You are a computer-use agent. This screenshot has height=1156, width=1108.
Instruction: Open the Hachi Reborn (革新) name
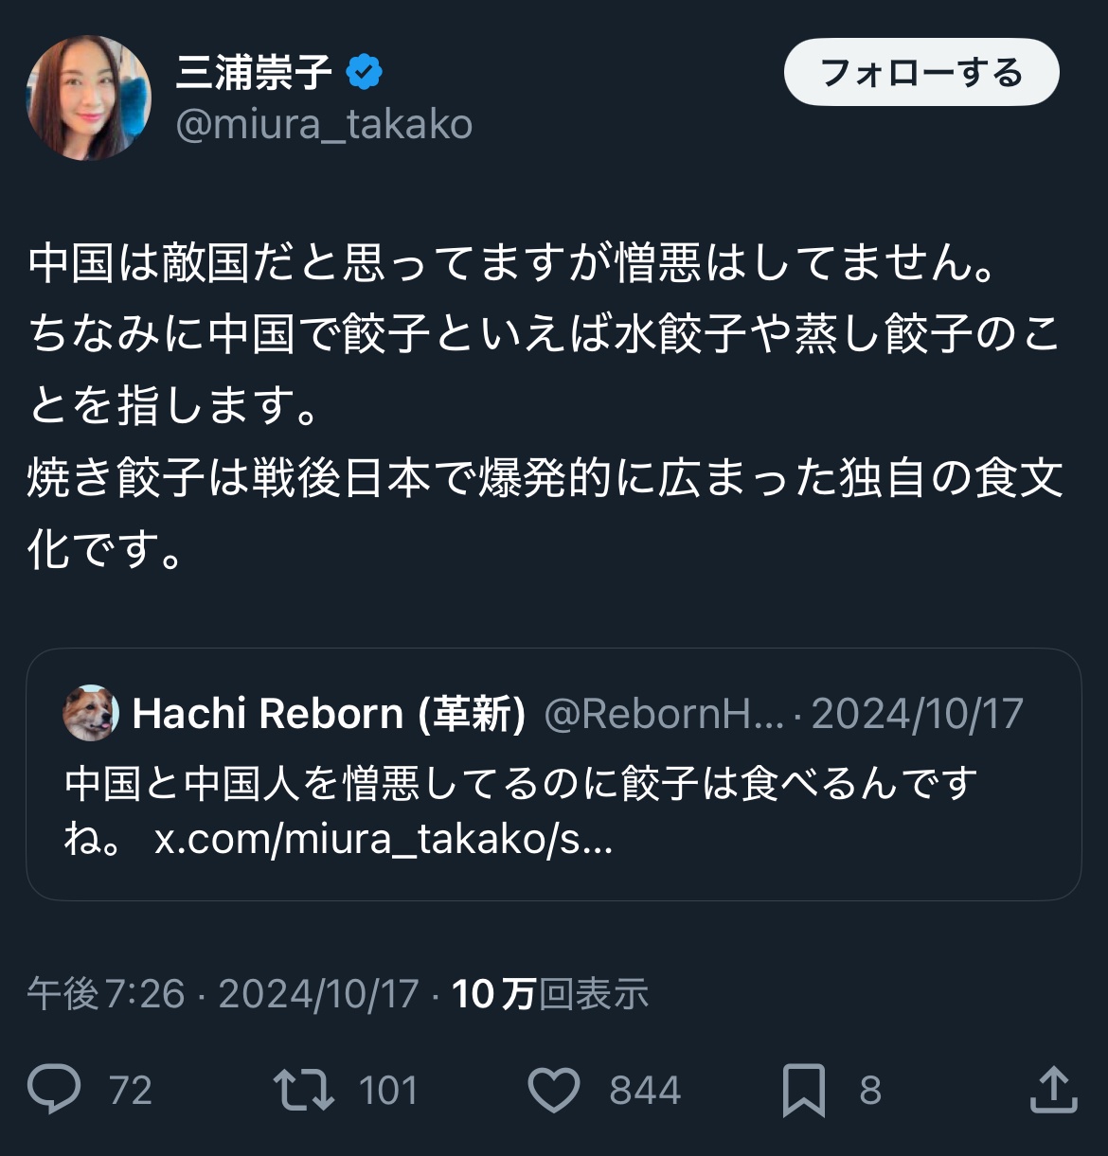329,714
